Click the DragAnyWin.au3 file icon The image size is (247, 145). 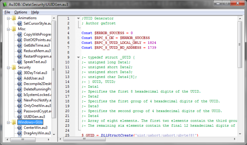pyautogui.click(x=20, y=133)
